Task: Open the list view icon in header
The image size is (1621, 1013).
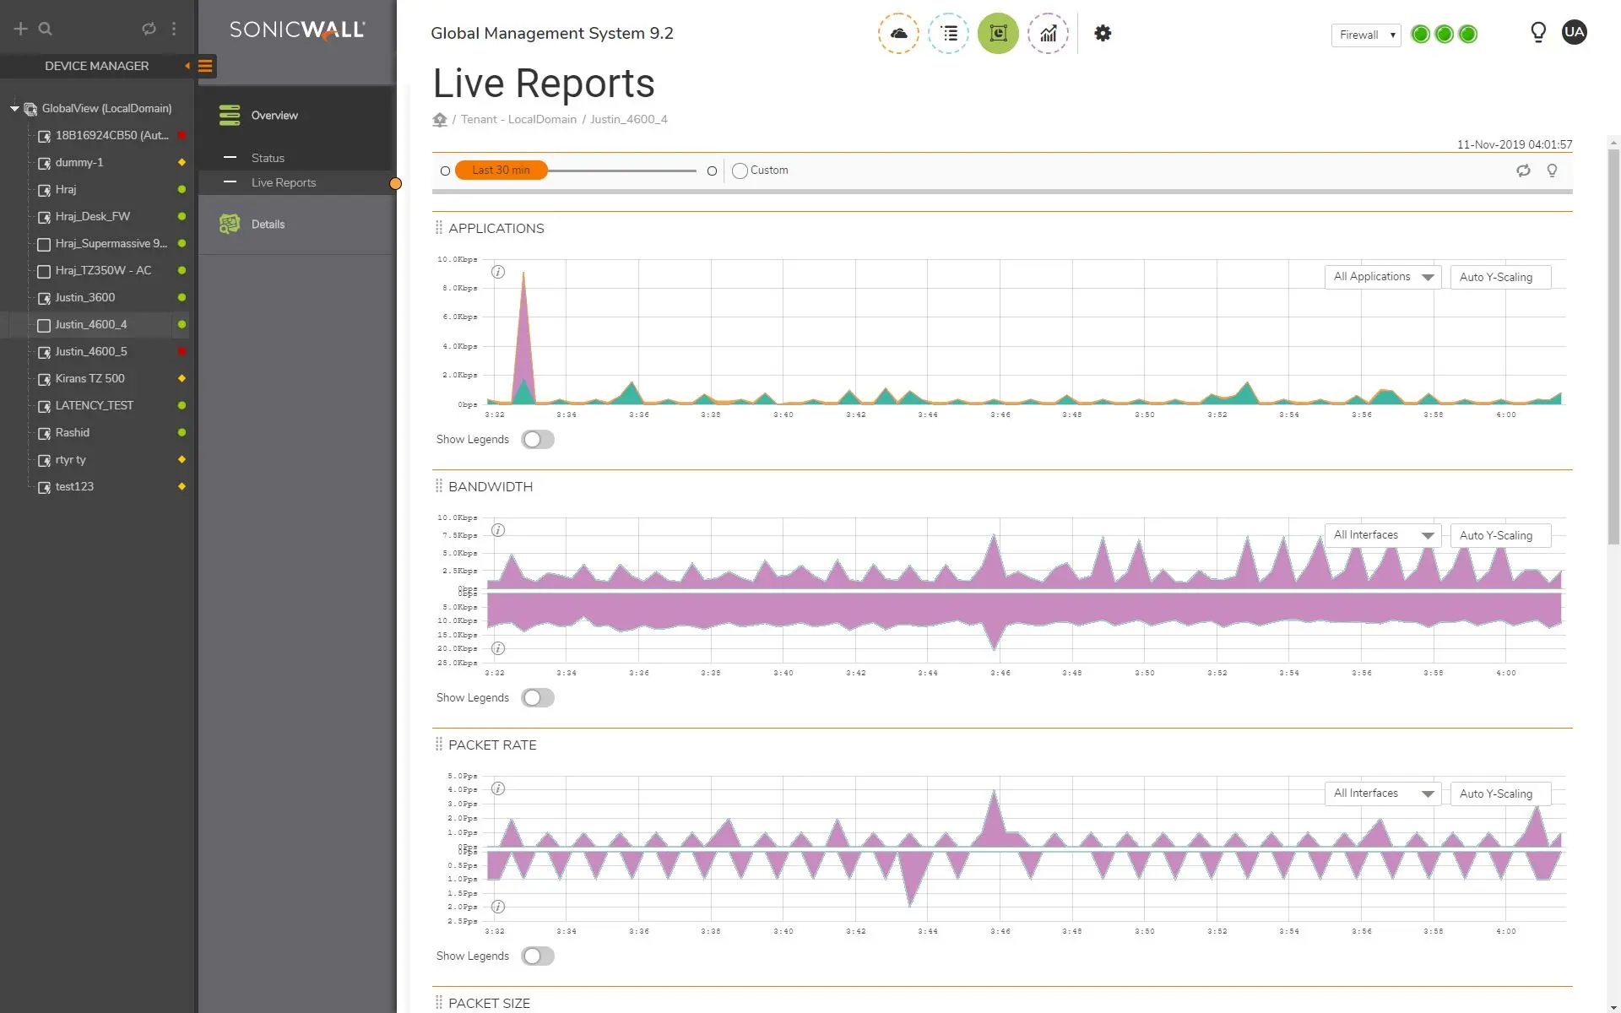Action: (x=949, y=34)
